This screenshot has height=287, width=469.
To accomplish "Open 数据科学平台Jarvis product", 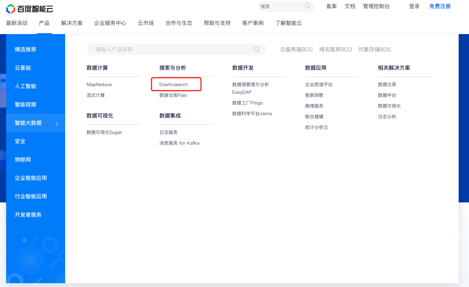I will (252, 114).
